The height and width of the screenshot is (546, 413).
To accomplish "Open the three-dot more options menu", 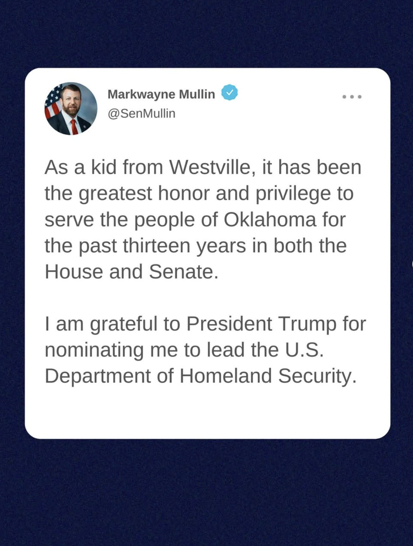I will tap(352, 97).
